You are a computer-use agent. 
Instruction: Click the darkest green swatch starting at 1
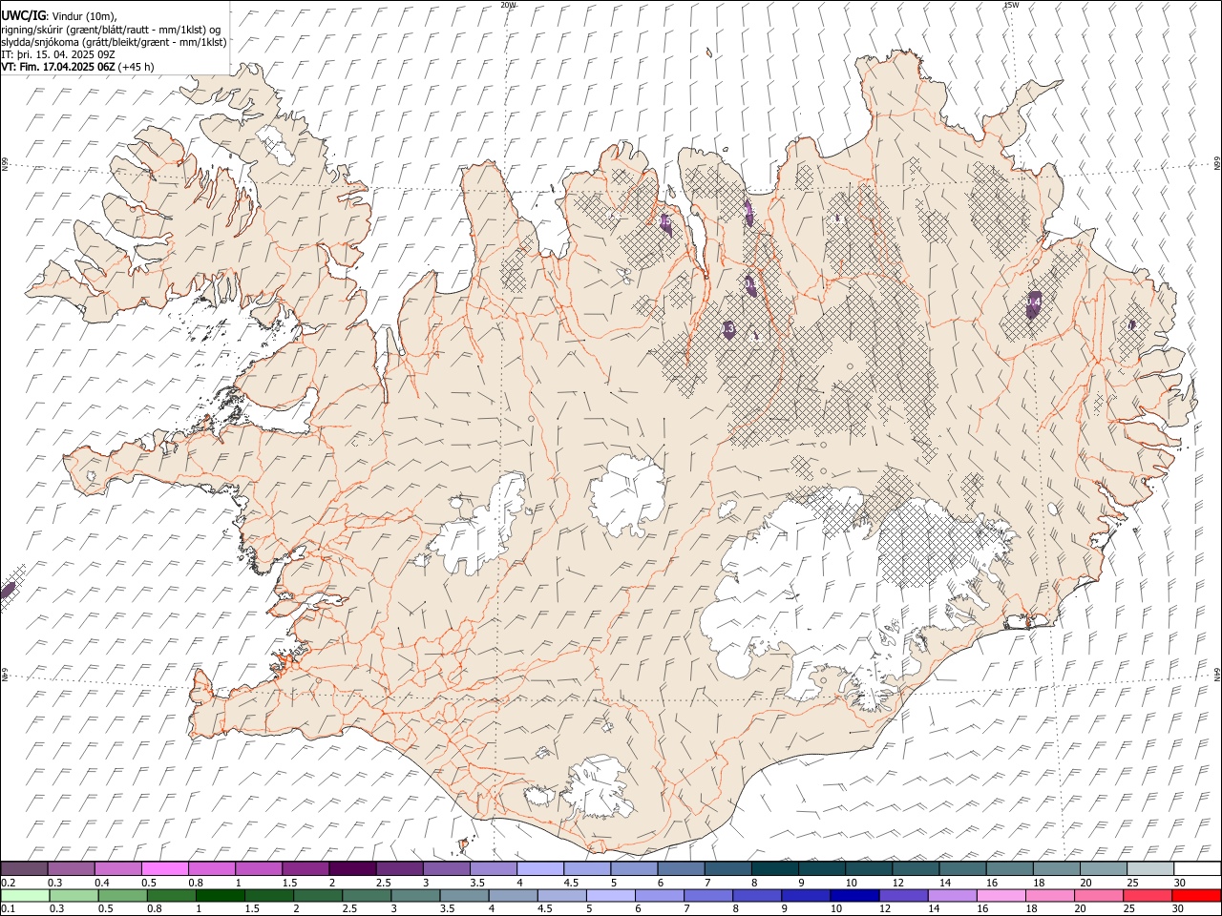[x=220, y=895]
